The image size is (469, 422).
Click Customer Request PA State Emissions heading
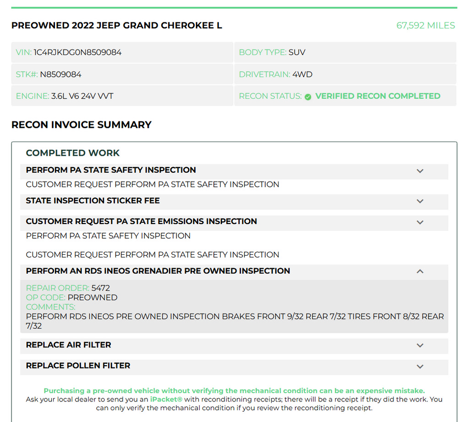[141, 221]
